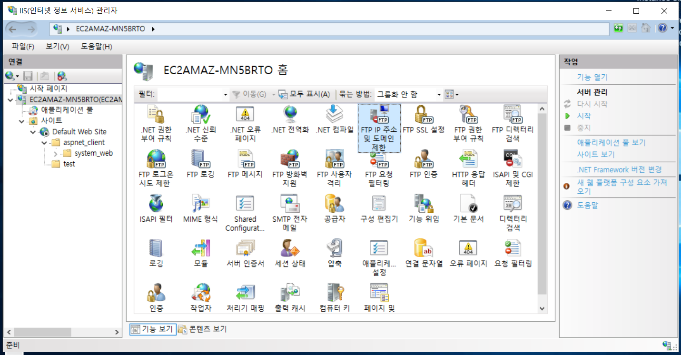Select the FTP 메시지 icon
Screen dimensions: 681x355
[245, 165]
